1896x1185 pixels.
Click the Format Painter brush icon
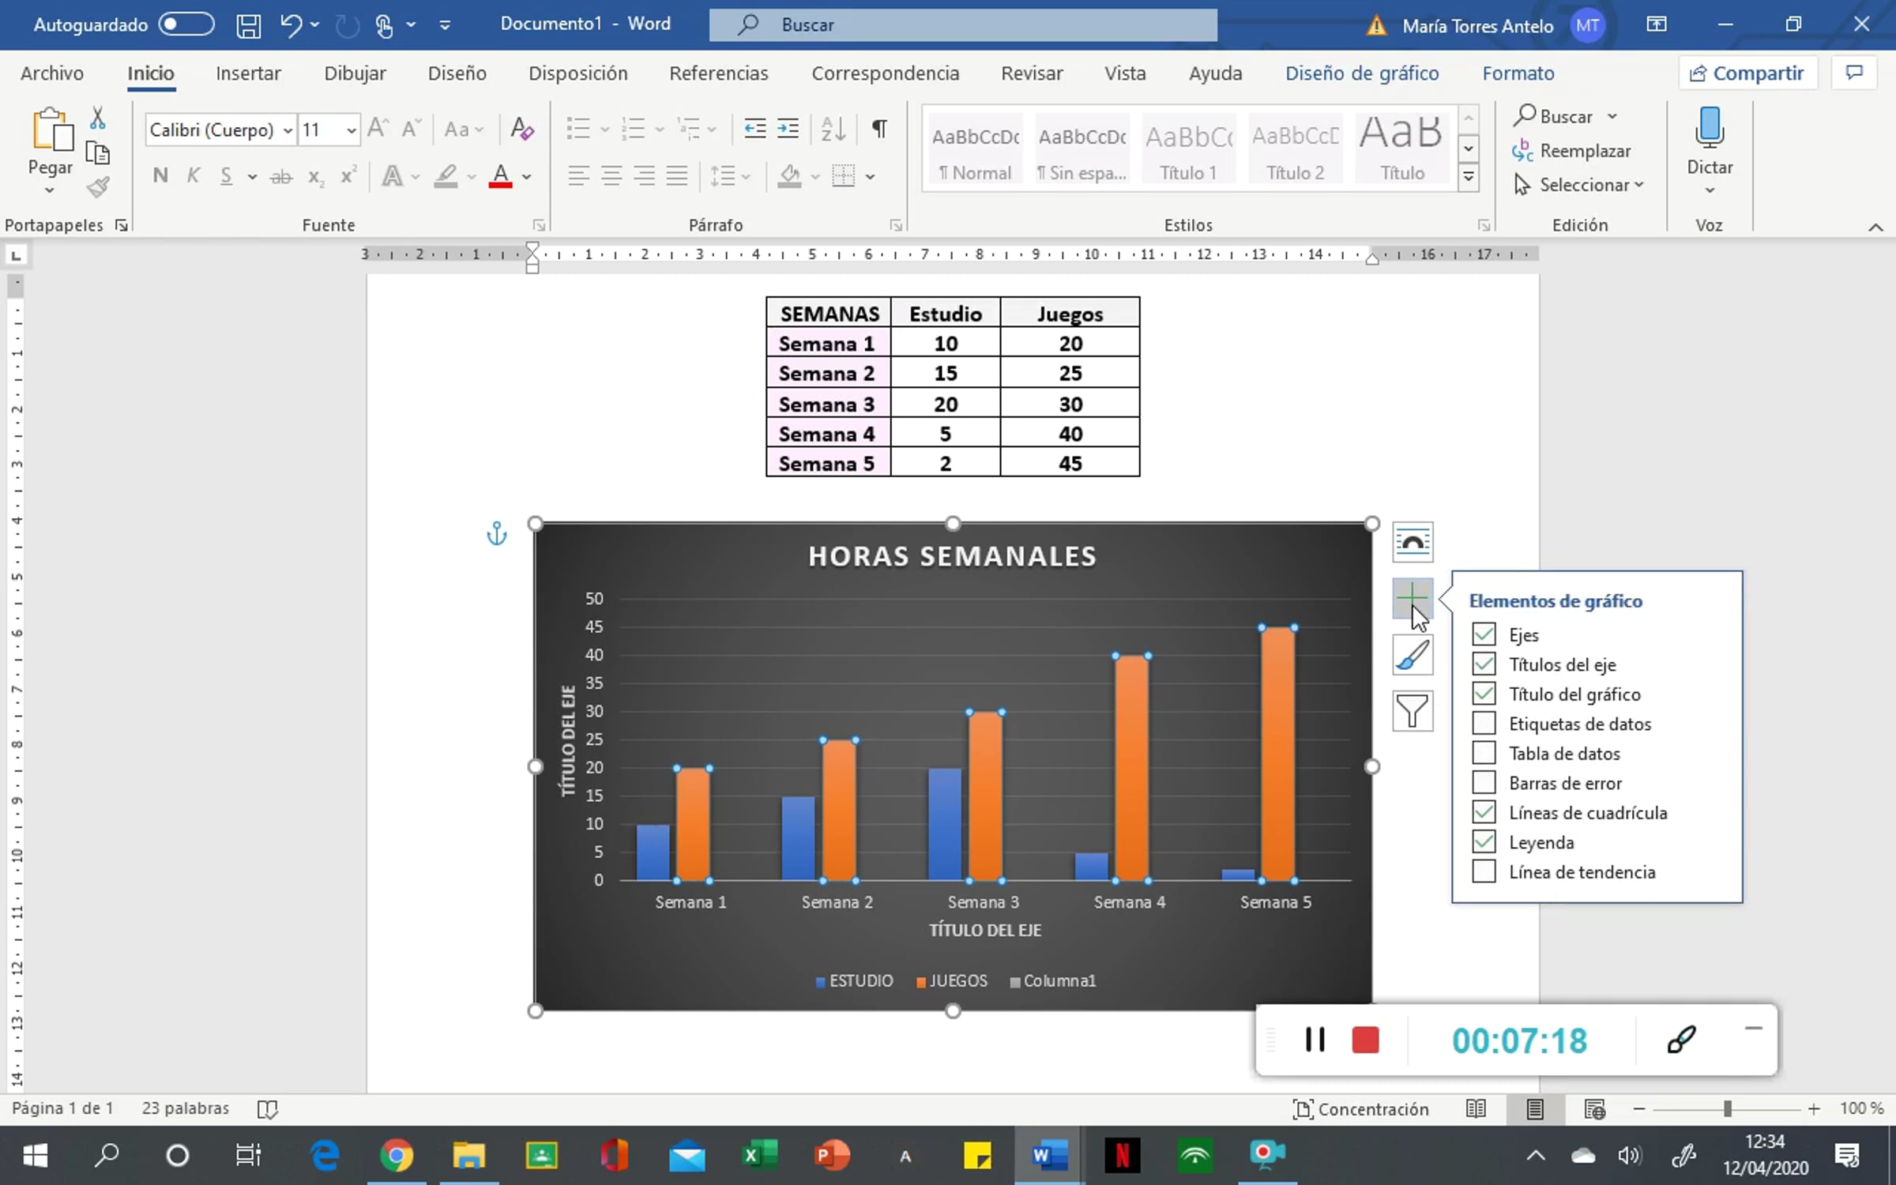point(98,187)
